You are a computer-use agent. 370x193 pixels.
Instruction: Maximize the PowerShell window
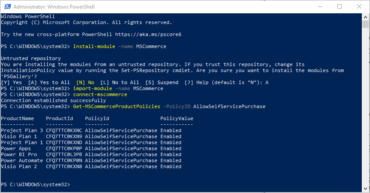pos(339,6)
